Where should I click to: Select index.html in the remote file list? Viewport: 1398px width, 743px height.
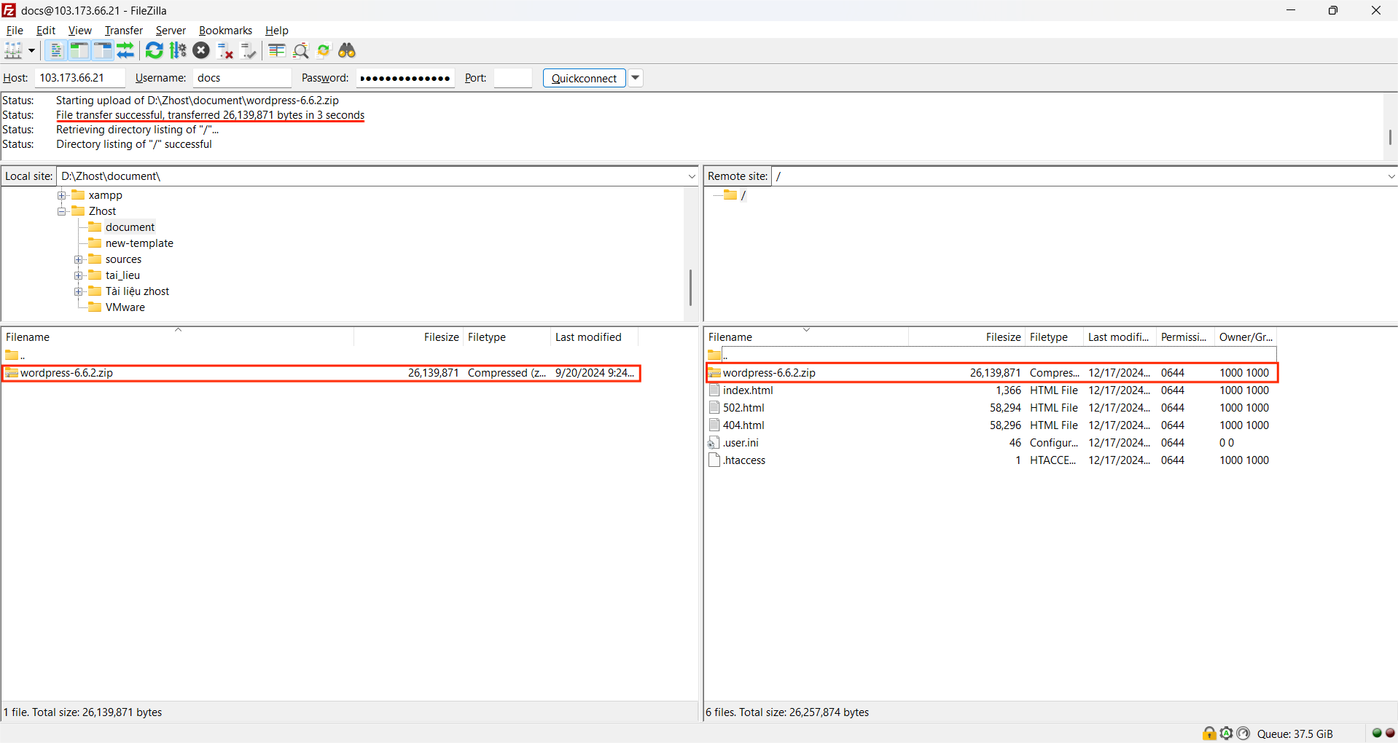(748, 390)
